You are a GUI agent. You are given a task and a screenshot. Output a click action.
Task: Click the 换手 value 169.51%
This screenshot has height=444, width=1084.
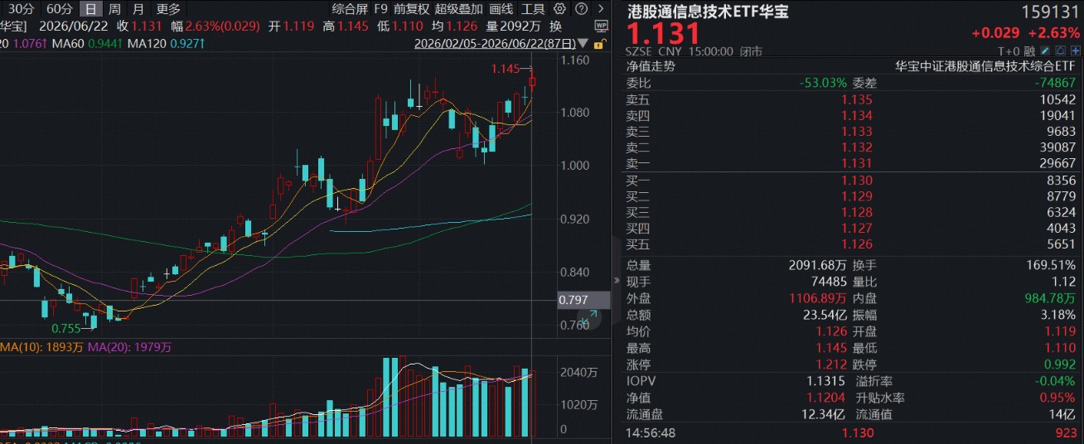tap(1051, 266)
